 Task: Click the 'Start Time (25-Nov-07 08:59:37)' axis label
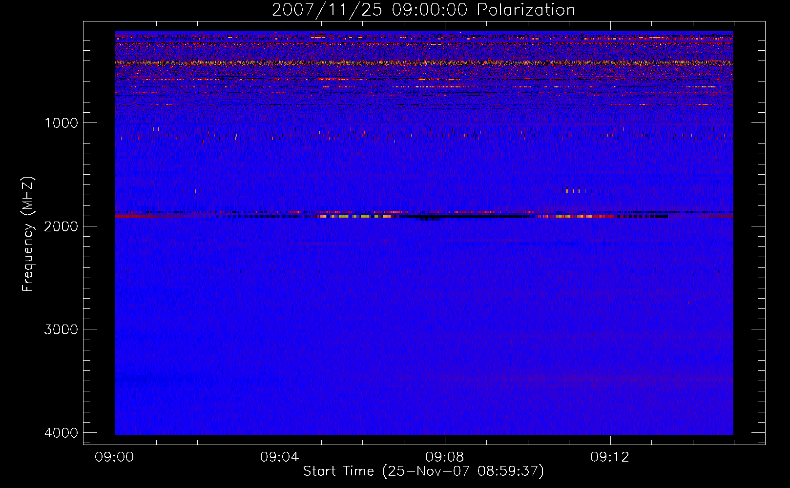423,471
